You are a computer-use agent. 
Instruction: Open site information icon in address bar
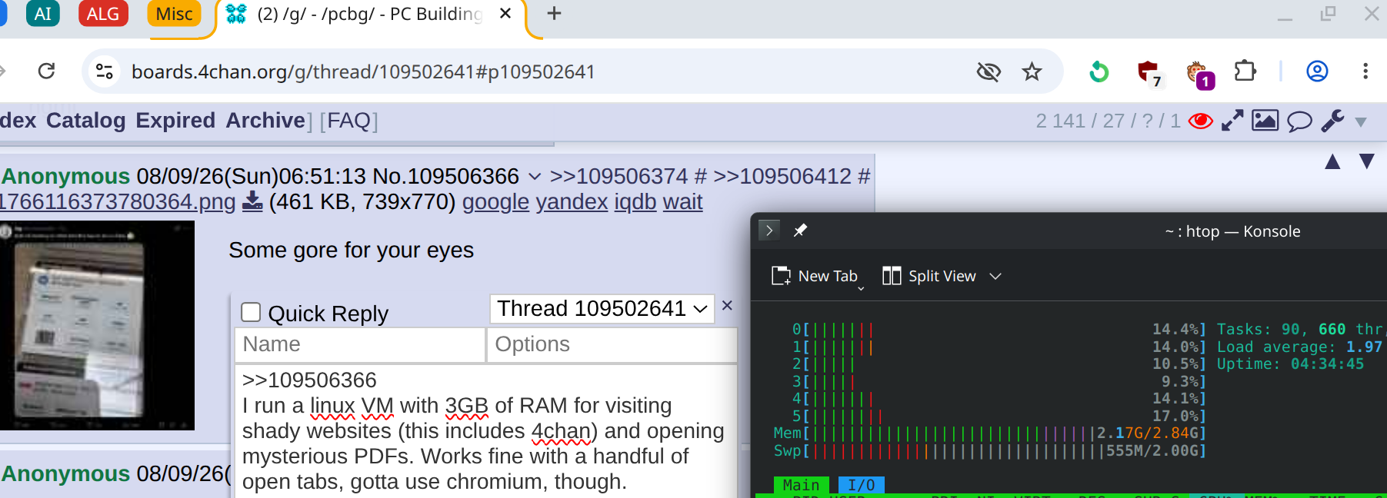click(x=104, y=71)
